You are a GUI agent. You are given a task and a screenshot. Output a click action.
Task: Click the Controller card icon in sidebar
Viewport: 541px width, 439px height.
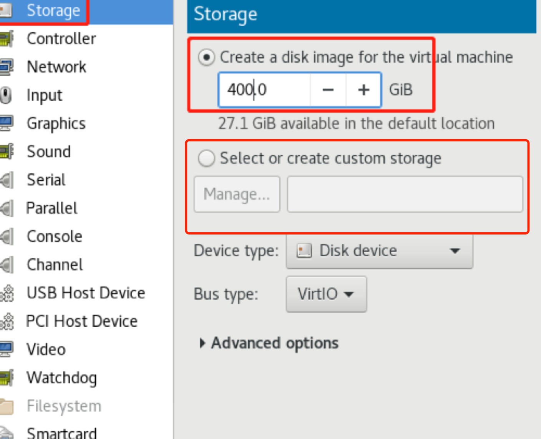coord(7,39)
